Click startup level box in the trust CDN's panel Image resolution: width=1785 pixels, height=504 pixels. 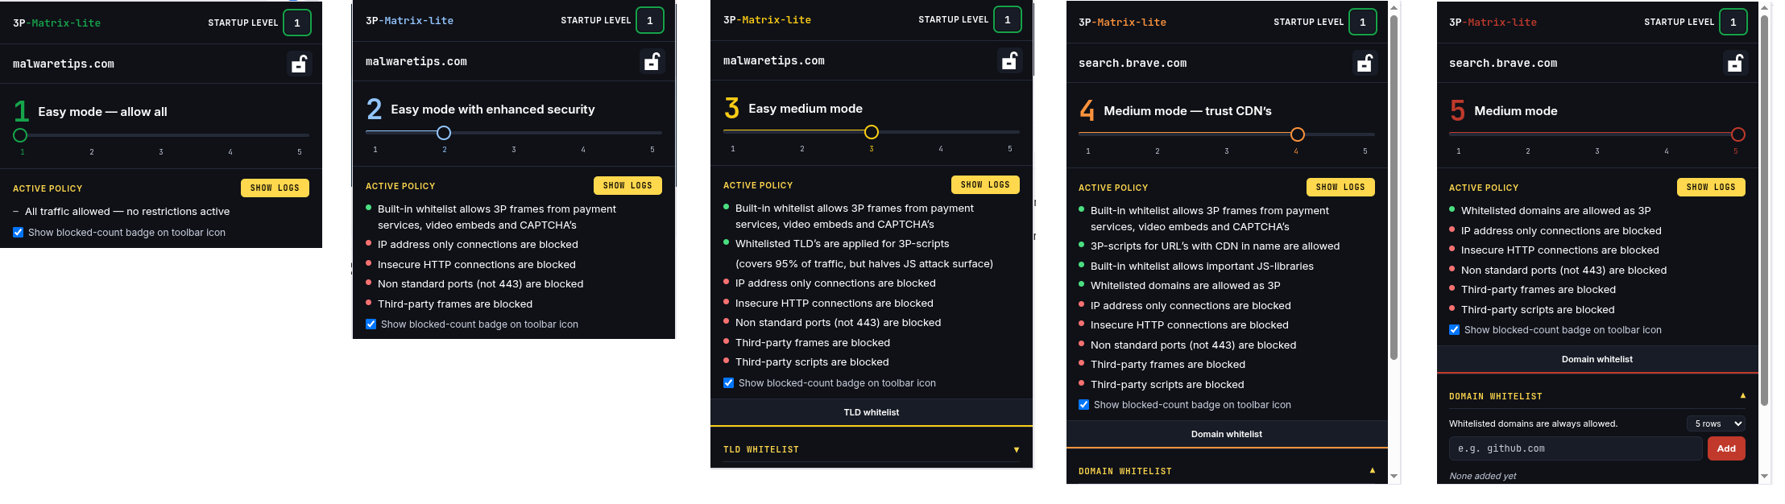(1363, 22)
